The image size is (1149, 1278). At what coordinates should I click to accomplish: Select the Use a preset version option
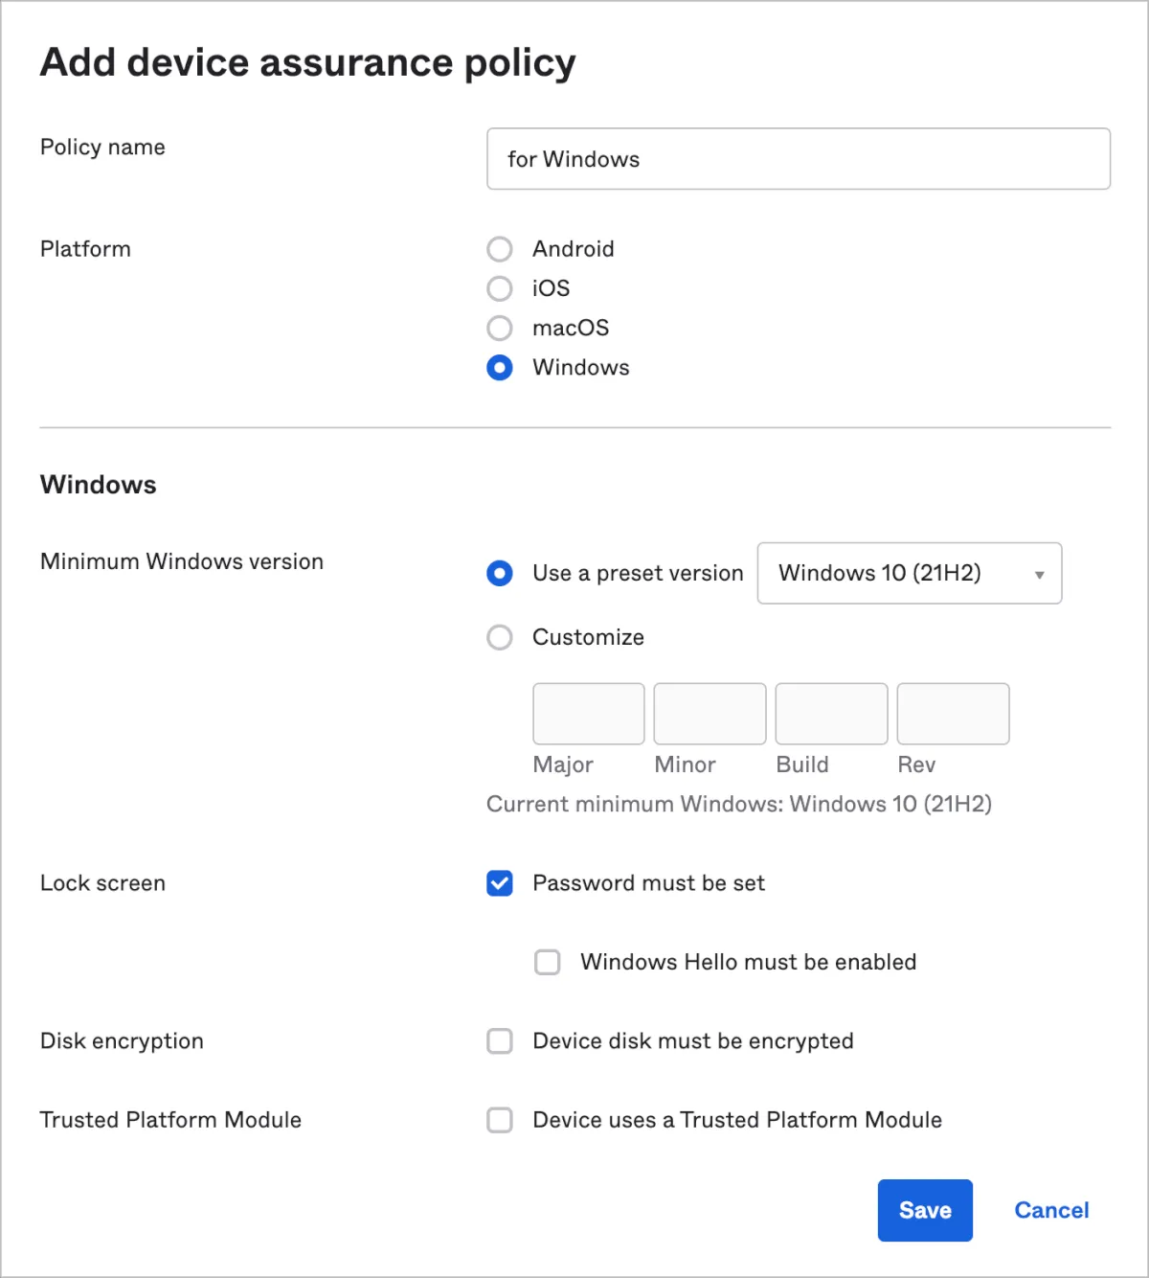(500, 573)
